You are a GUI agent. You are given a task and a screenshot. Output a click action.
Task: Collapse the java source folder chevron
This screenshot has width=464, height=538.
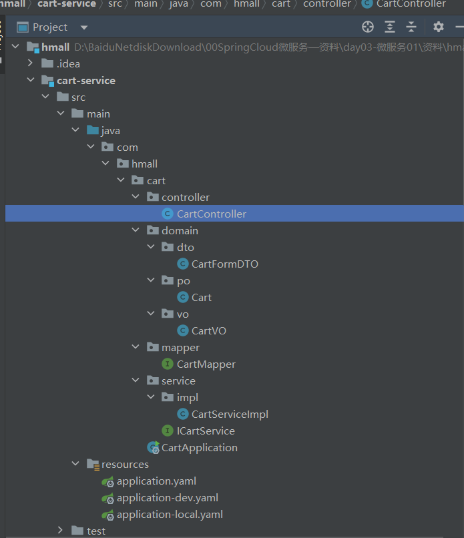75,129
